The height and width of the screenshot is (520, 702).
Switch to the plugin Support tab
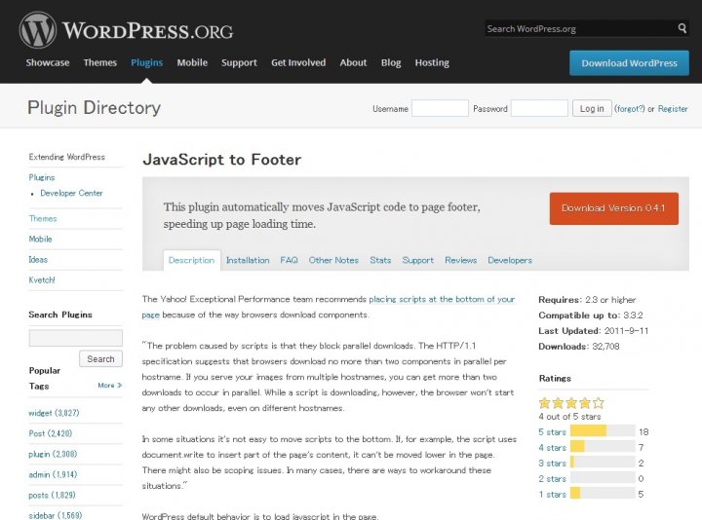click(x=417, y=260)
